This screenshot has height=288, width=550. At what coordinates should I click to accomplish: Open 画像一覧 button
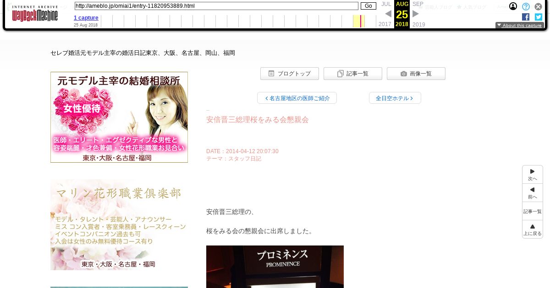tap(416, 74)
